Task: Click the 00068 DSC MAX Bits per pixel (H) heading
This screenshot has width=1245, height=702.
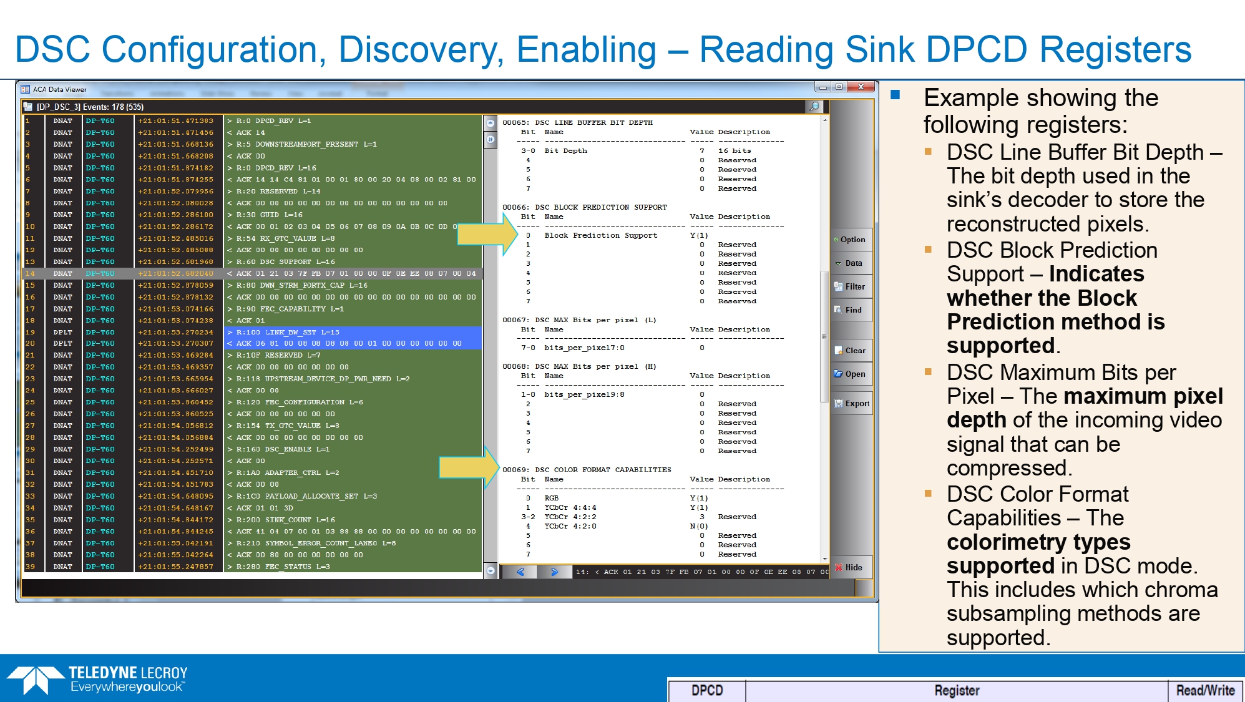Action: [x=579, y=367]
